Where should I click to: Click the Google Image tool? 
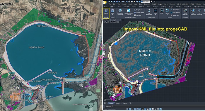point(139,13)
